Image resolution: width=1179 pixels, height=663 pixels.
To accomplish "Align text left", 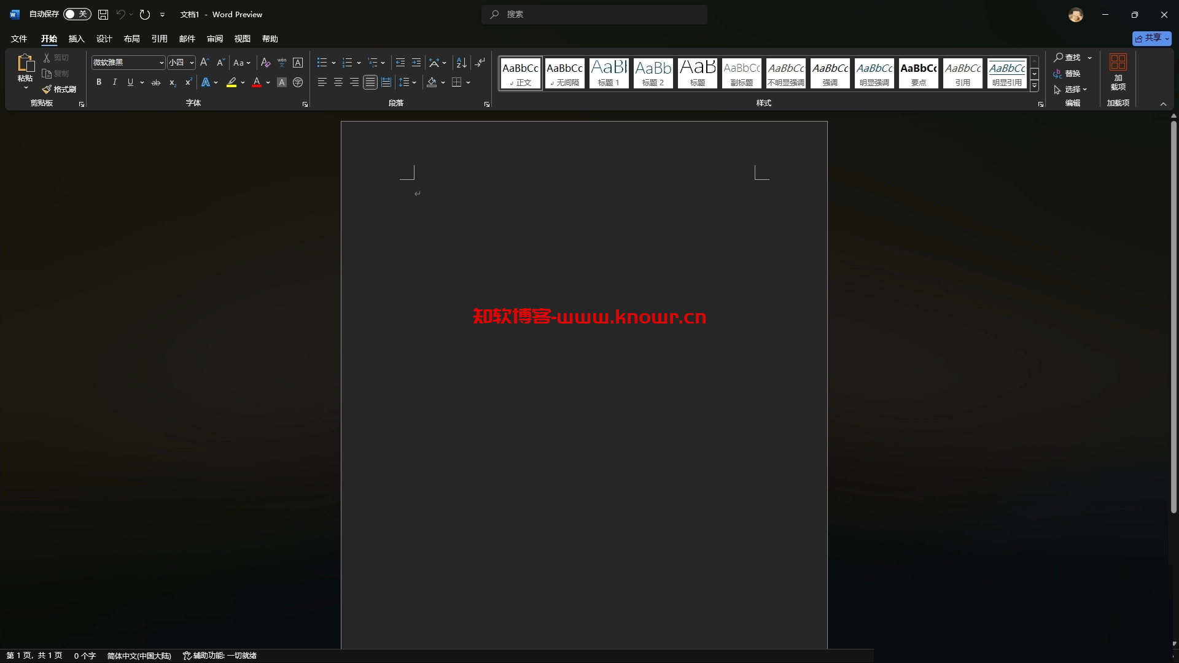I will pos(322,82).
